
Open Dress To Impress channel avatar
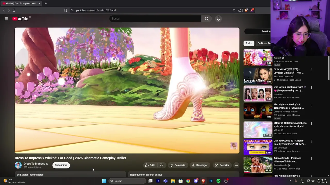click(18, 165)
